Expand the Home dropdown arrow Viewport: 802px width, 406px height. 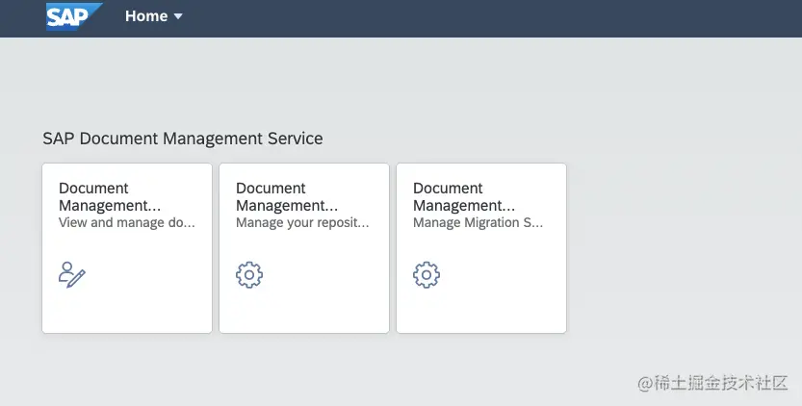(x=178, y=16)
